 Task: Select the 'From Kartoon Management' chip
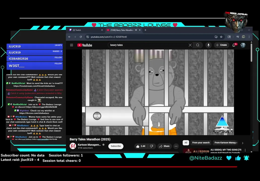click(226, 143)
